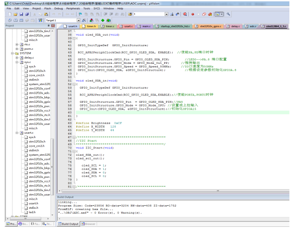Select the Project pane bottom tab
This screenshot has width=303, height=230.
tap(11, 224)
